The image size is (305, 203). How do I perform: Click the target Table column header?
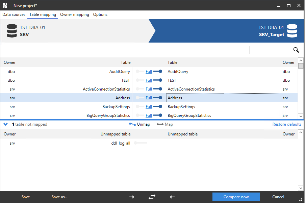[x=173, y=62]
